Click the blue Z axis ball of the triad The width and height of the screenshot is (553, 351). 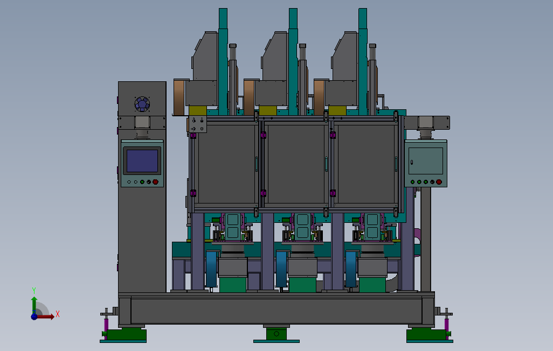pos(34,317)
